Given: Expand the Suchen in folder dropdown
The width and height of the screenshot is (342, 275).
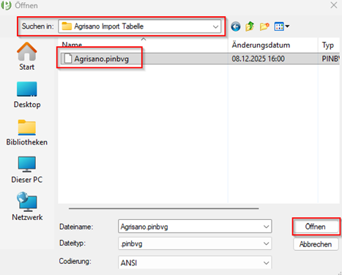Looking at the screenshot, I should 215,26.
